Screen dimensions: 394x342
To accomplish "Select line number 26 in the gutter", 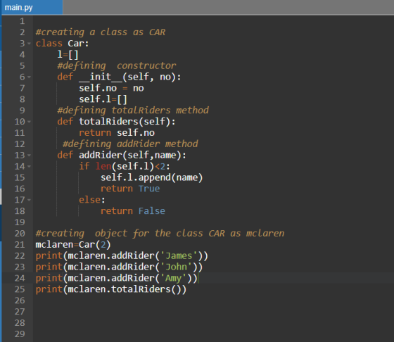I will click(20, 300).
